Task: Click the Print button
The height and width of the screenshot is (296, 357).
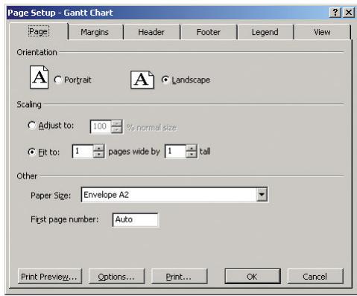Action: point(179,277)
